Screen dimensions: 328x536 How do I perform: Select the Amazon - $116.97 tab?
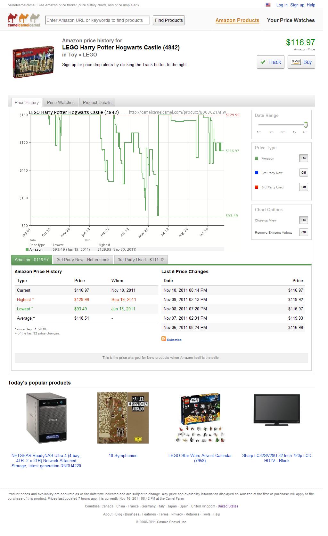(x=32, y=260)
